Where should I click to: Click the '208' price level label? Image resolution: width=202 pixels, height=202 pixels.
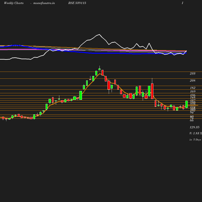pos(192,80)
